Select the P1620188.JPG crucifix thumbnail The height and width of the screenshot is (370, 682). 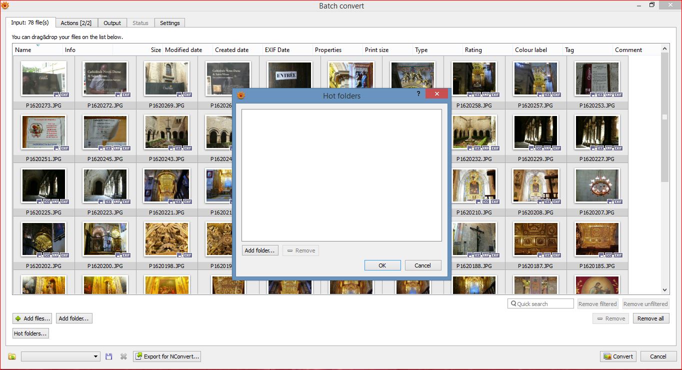click(474, 239)
